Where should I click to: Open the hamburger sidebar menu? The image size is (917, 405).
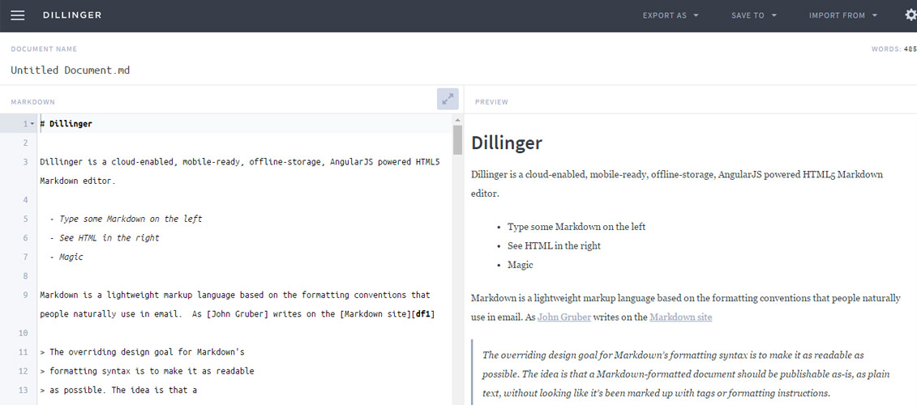click(x=18, y=15)
